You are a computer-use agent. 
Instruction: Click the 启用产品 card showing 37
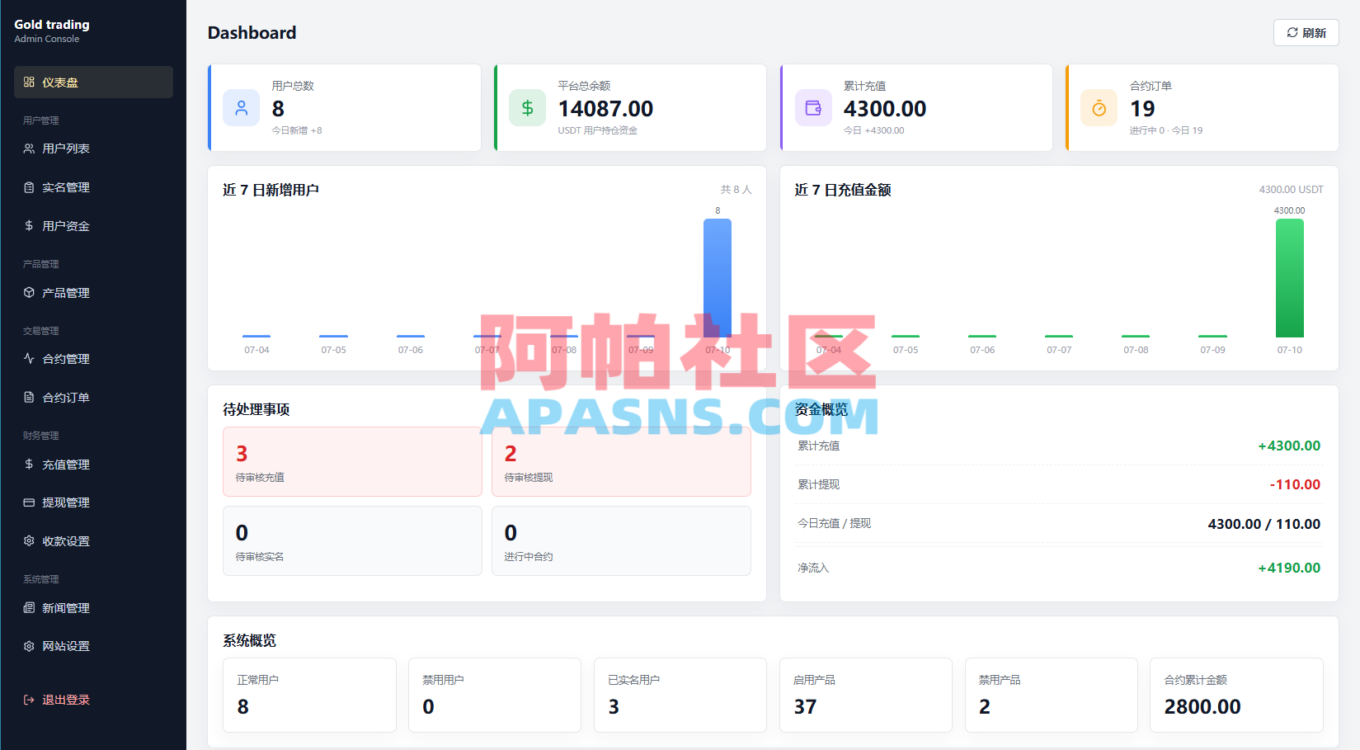866,695
